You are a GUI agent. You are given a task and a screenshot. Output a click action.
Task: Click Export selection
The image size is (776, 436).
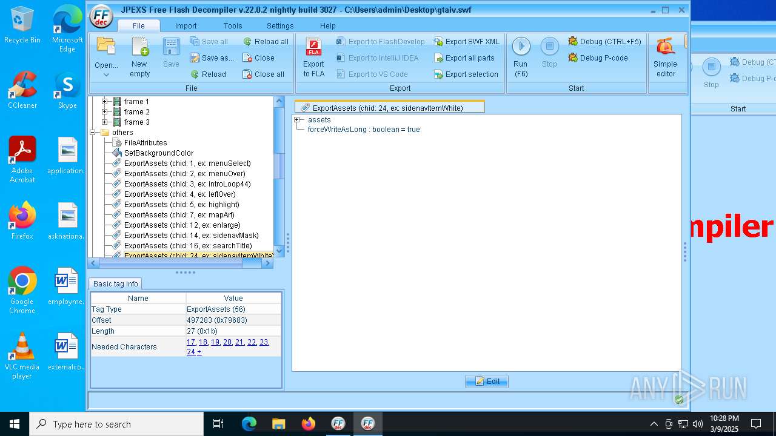[x=466, y=74]
